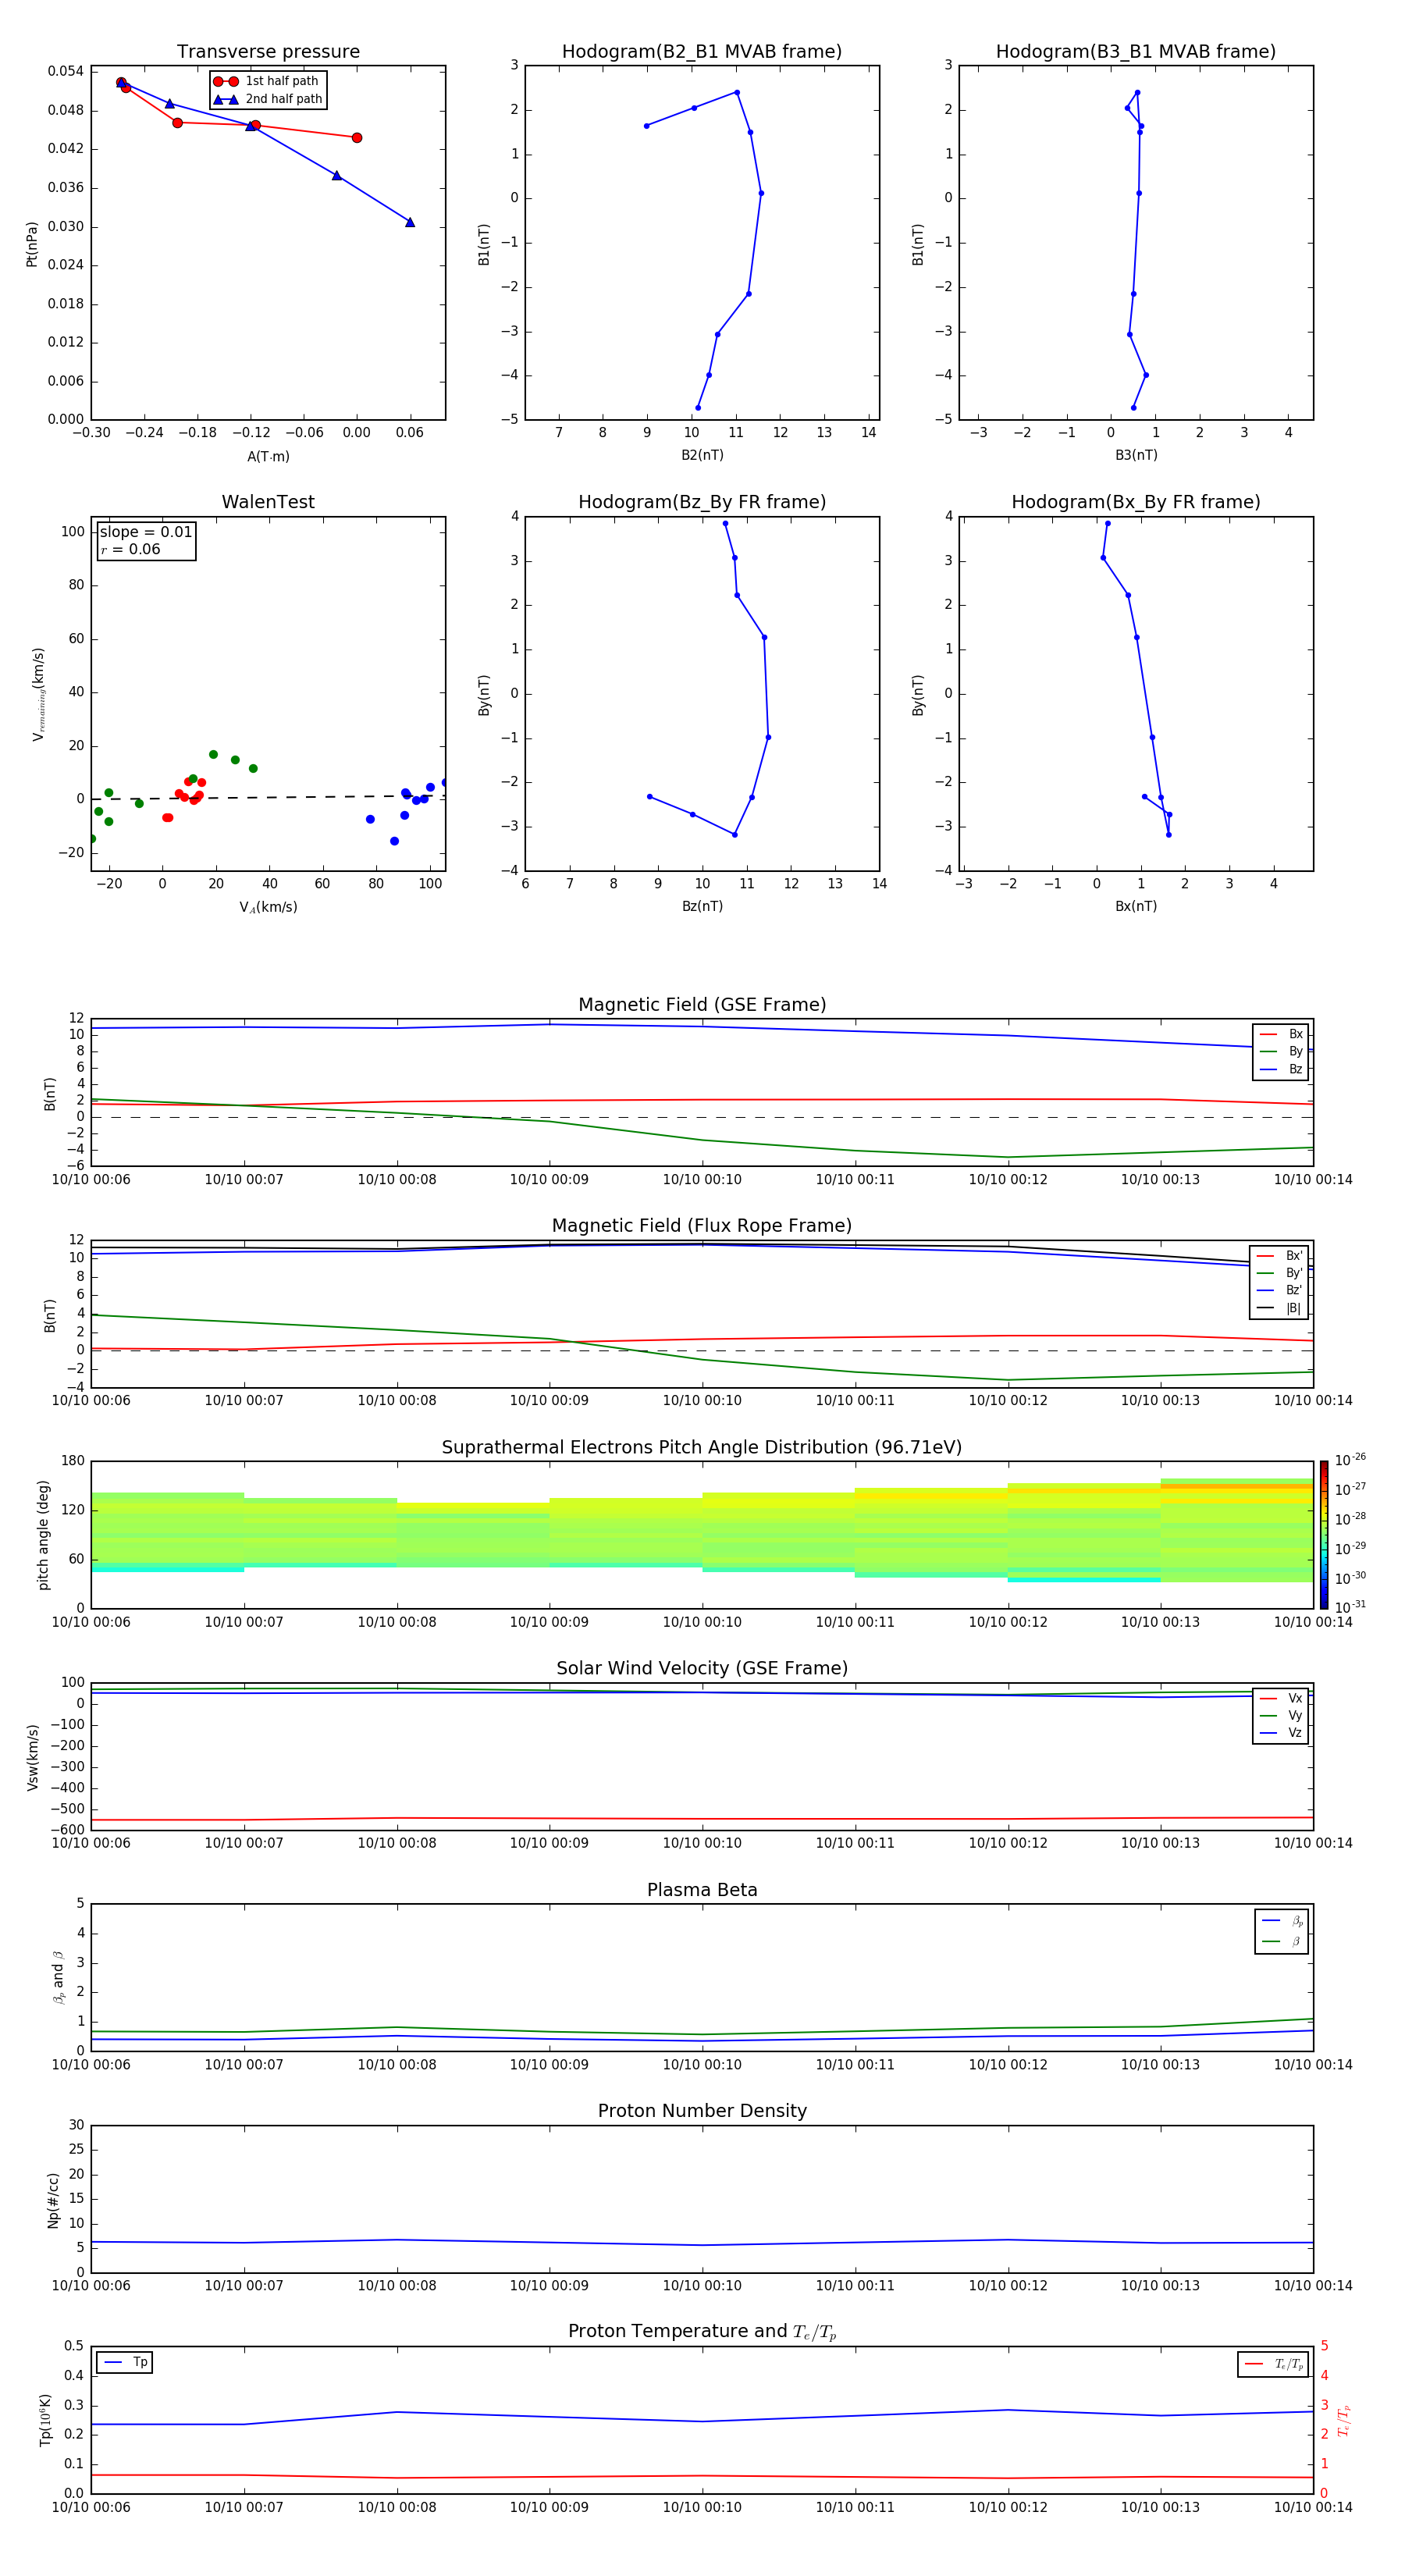Click the last red point on 1st half path

click(x=357, y=138)
